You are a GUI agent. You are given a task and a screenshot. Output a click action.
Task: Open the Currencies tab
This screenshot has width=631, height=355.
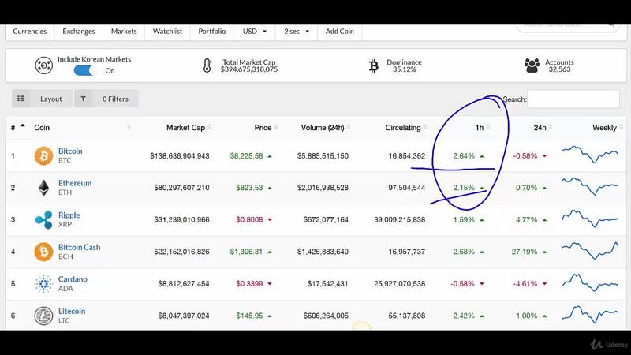tap(30, 31)
